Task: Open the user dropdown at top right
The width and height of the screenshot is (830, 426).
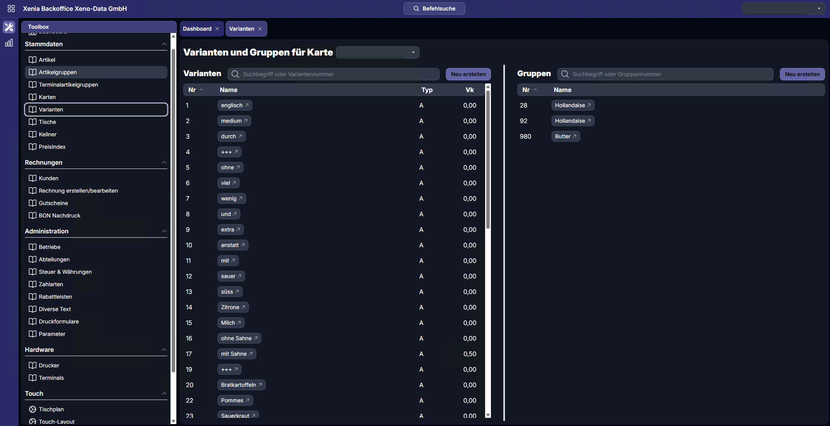Action: [x=819, y=9]
